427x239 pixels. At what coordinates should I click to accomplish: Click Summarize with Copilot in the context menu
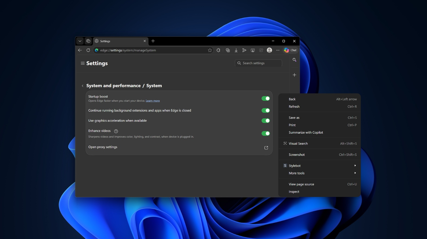coord(319,132)
